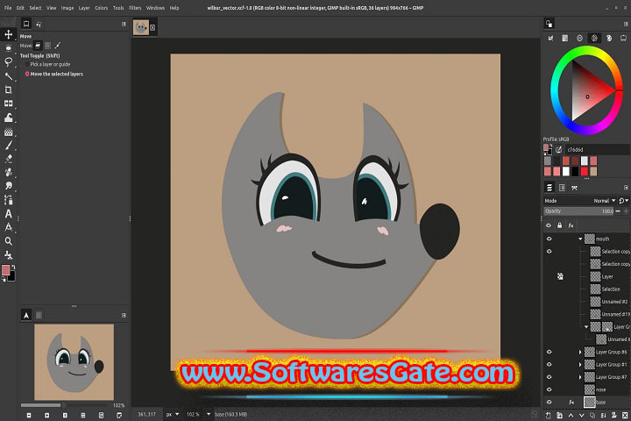
Task: Collapse the mouth layer group
Action: pyautogui.click(x=580, y=239)
